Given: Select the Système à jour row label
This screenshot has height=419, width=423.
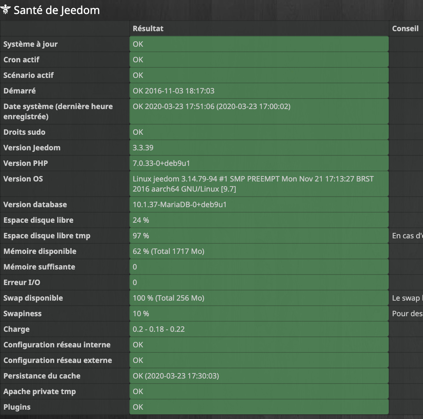Looking at the screenshot, I should pyautogui.click(x=30, y=44).
